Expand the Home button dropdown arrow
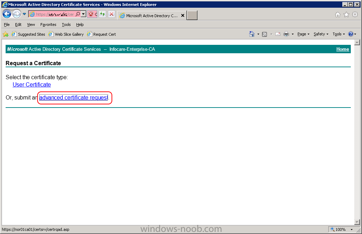Image resolution: width=362 pixels, height=234 pixels. coord(258,34)
